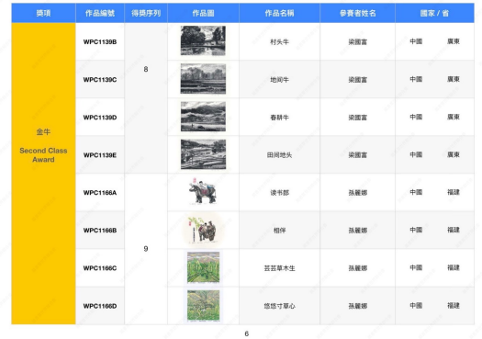This screenshot has height=339, width=482.
Task: Select 孫麗娜 in the WPC1166C row
Action: (x=357, y=268)
